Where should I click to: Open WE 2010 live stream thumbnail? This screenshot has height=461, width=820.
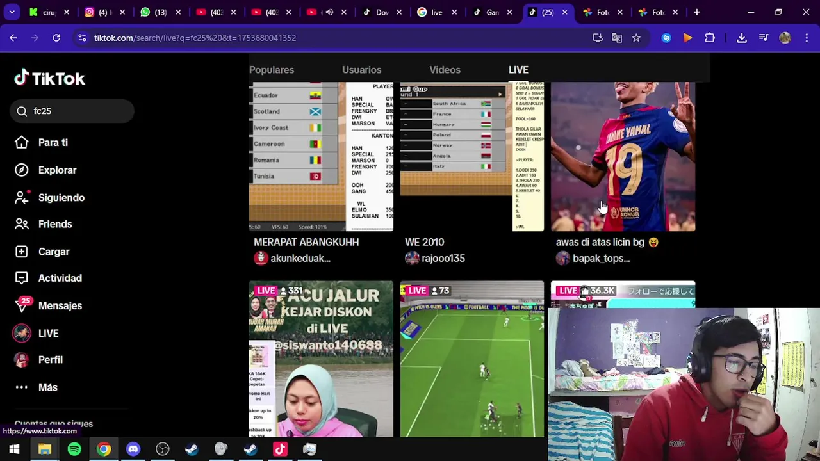472,156
